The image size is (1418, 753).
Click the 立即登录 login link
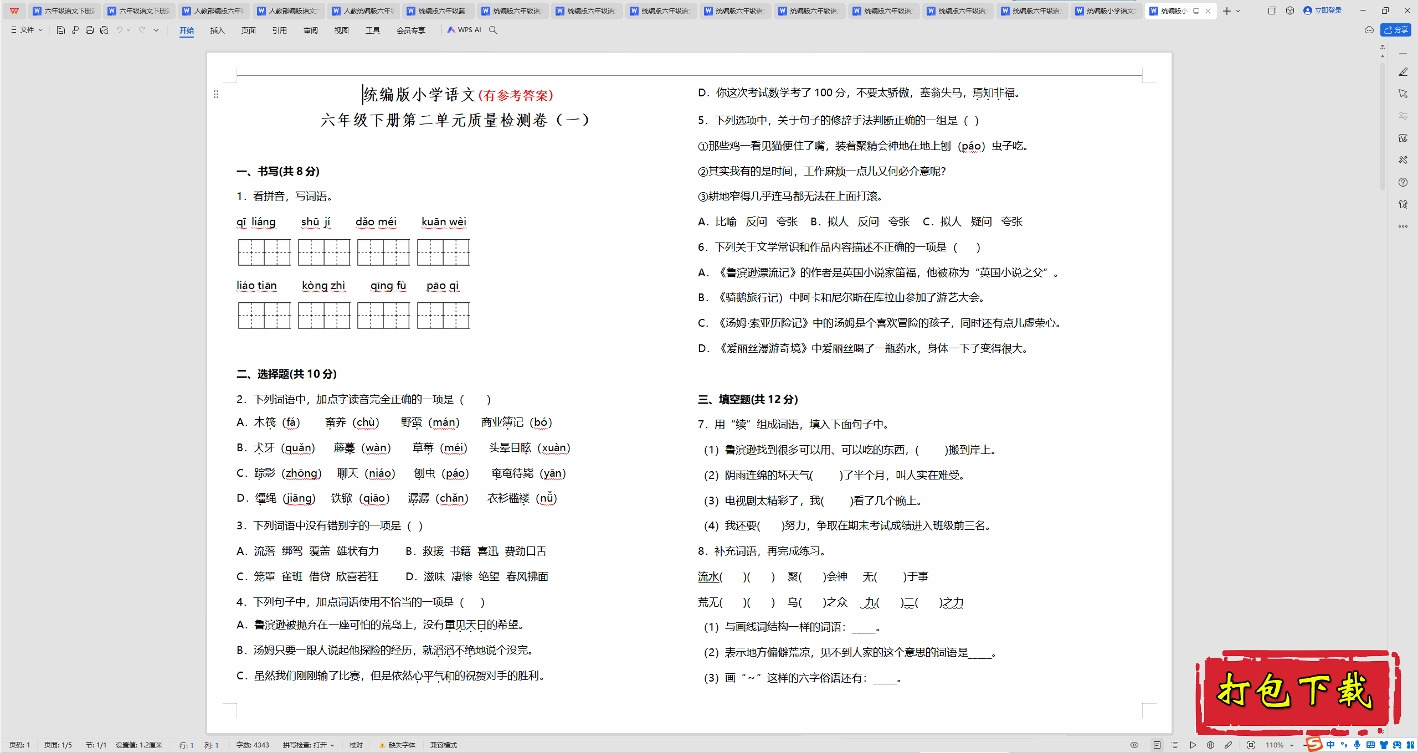tap(1323, 11)
